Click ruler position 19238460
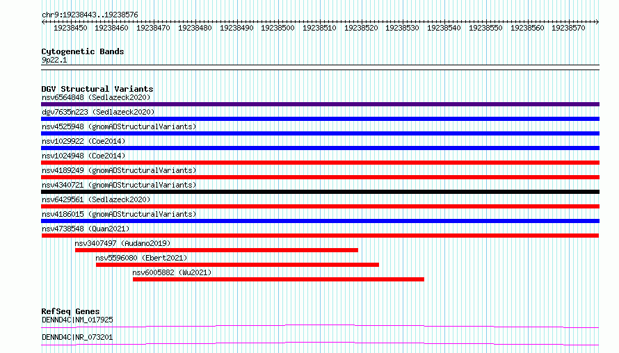Screen dimensions: 619x353 (x=112, y=28)
